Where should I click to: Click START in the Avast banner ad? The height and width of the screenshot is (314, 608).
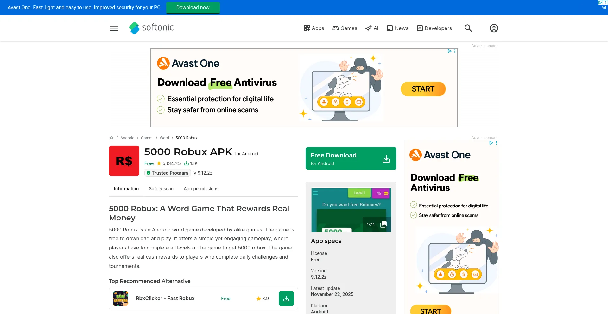pos(423,89)
